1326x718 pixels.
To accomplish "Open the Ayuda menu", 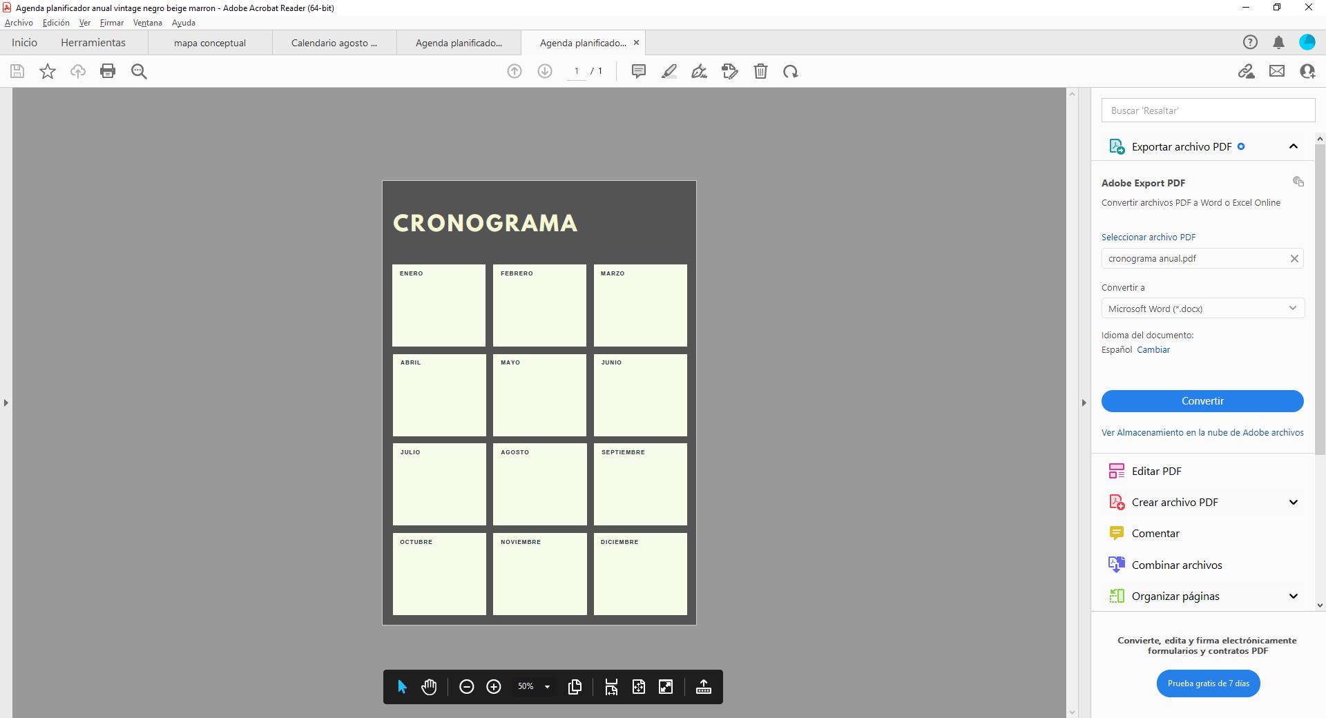I will [184, 23].
